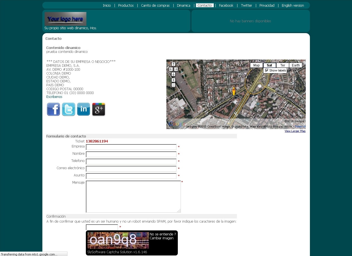Open the map Terms of Use link
This screenshot has width=352, height=256.
(x=300, y=127)
